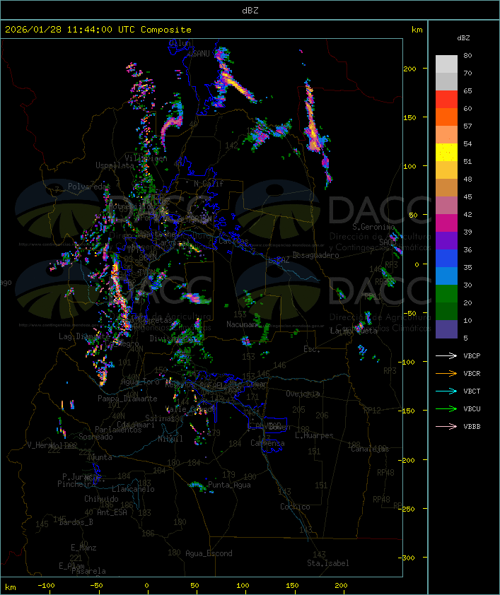
Task: Select the slate 5-10 dBZ legend swatch
Action: [x=446, y=329]
